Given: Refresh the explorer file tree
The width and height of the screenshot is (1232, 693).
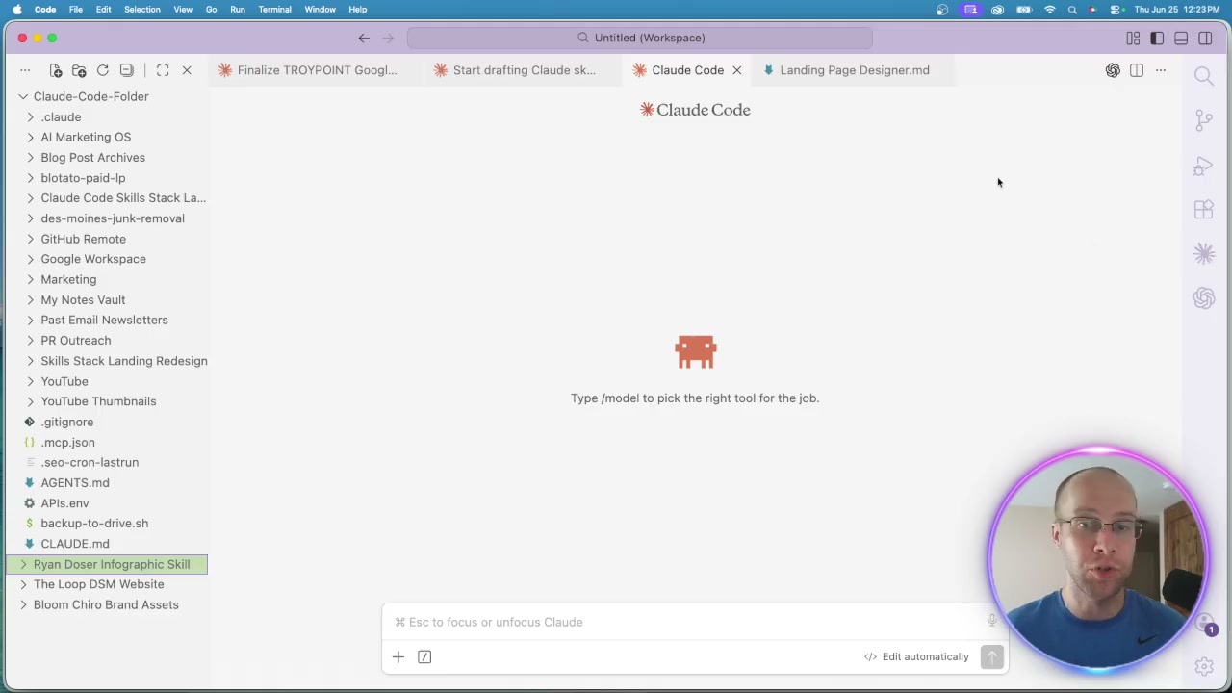Looking at the screenshot, I should tap(103, 70).
